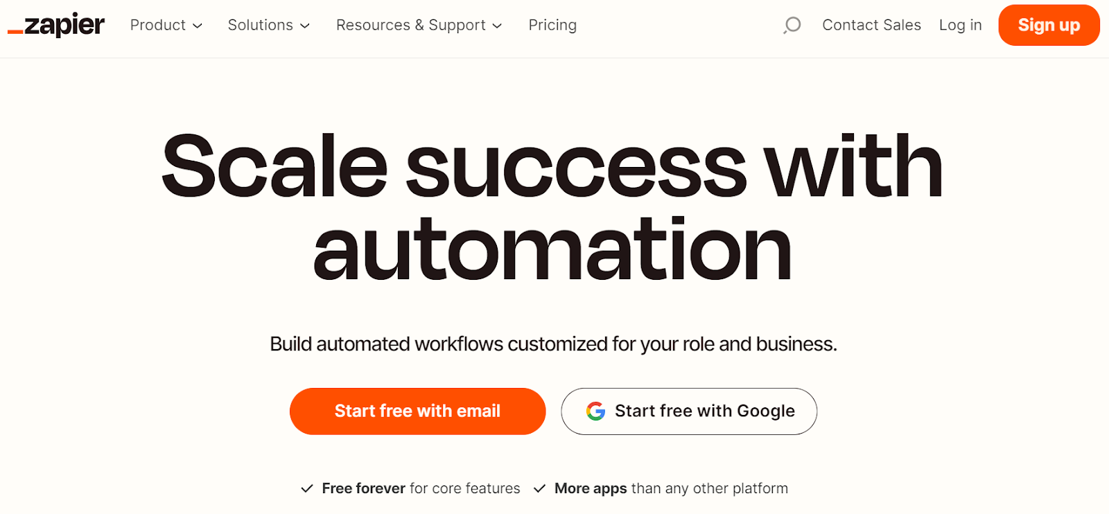Click the More apps than any other platform text
The image size is (1109, 514).
[671, 488]
